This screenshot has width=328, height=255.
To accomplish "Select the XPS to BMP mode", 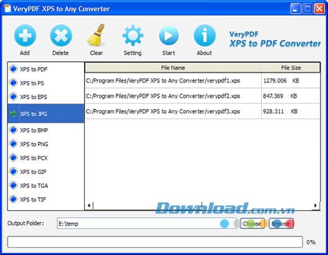I will pyautogui.click(x=46, y=130).
